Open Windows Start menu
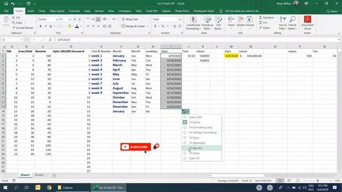This screenshot has height=192, width=342. point(5,187)
